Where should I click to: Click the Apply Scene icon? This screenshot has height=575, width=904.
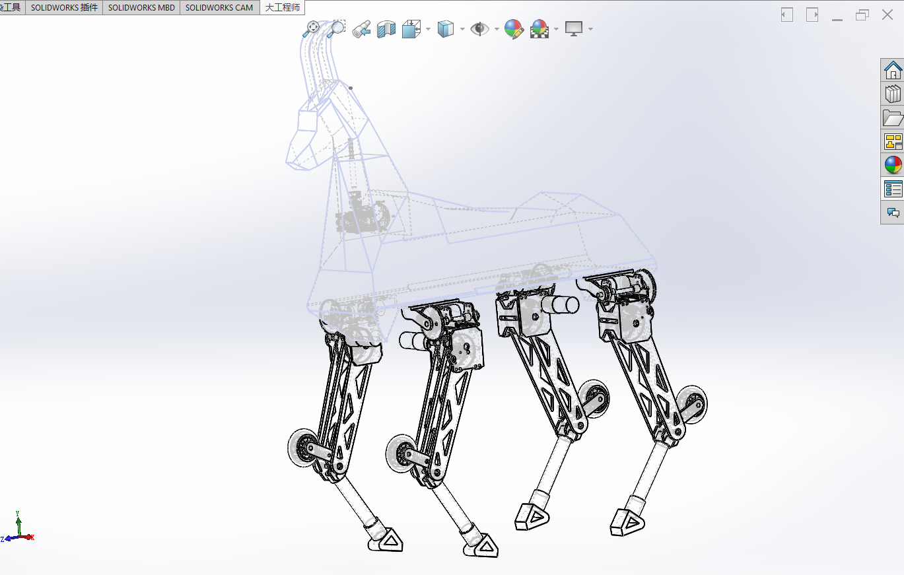click(x=539, y=28)
